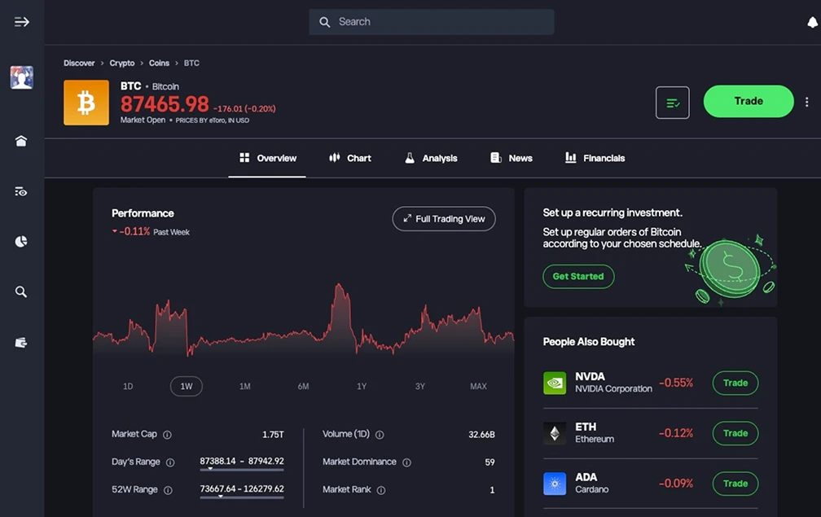Click the Search magnifier in the sidebar
The image size is (821, 517).
click(x=20, y=291)
